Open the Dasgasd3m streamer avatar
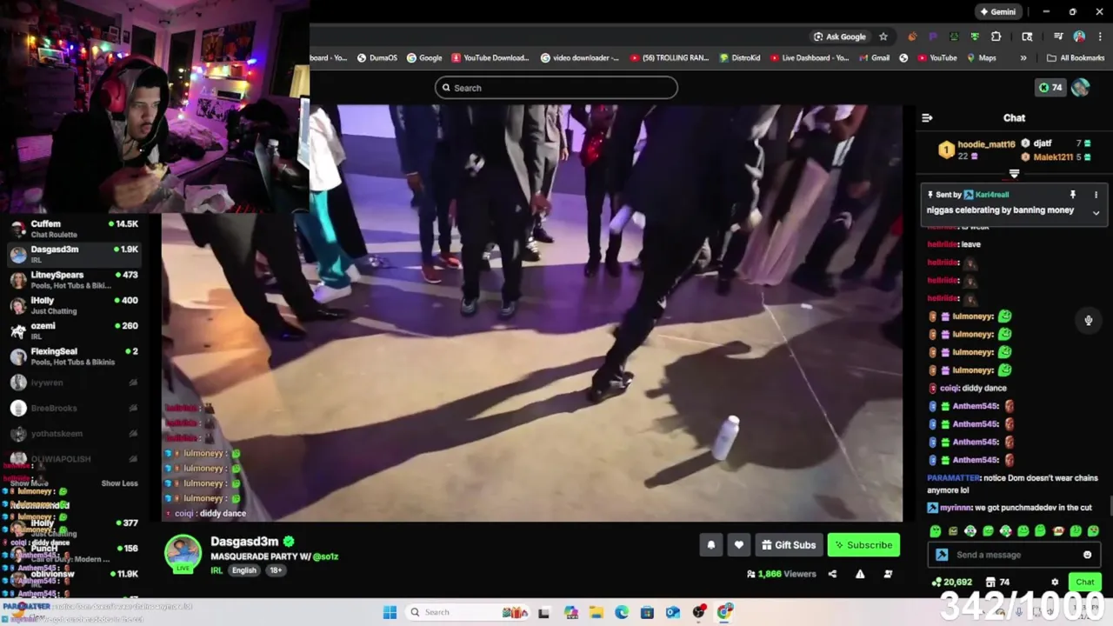The image size is (1113, 626). tap(183, 555)
